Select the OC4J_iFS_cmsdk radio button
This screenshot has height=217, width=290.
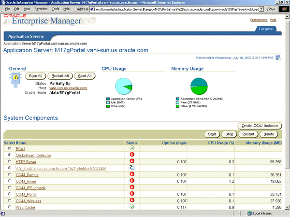pyautogui.click(x=10, y=188)
